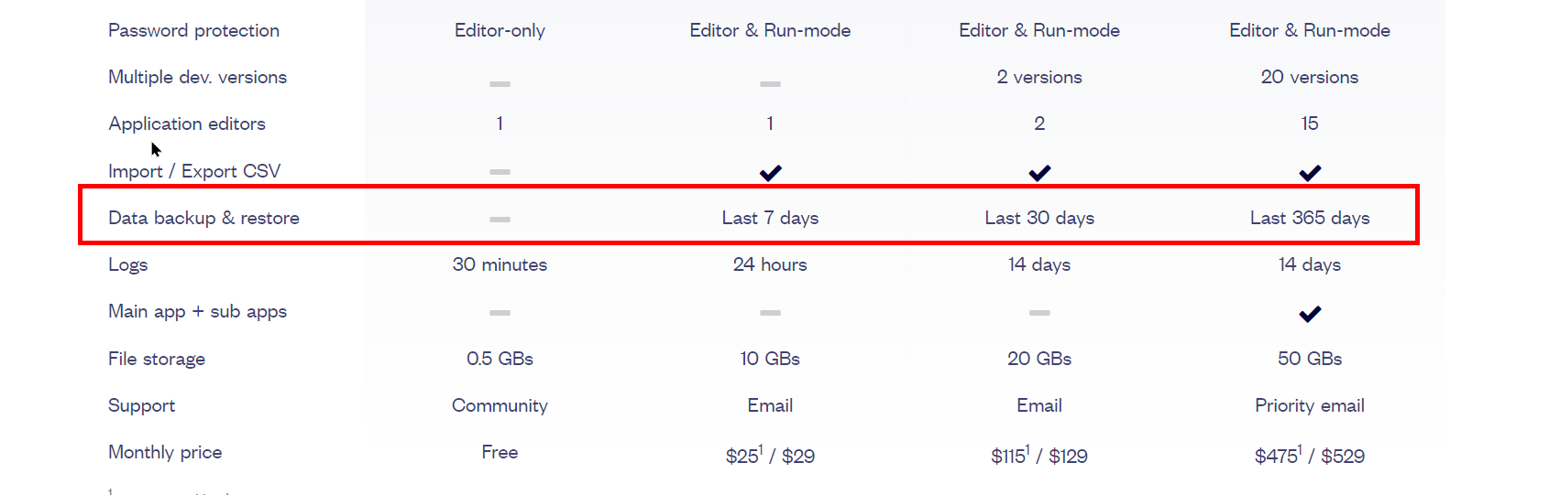The width and height of the screenshot is (1549, 495).
Task: Click the Main app + sub apps dash under $115 plan
Action: coord(1039,313)
